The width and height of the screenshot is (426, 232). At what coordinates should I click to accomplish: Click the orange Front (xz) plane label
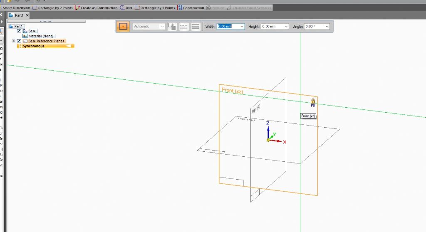click(x=233, y=91)
